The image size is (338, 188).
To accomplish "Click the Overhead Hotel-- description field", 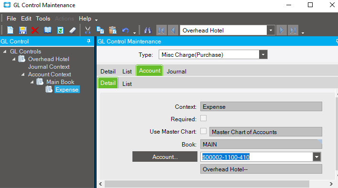I will pyautogui.click(x=261, y=169).
